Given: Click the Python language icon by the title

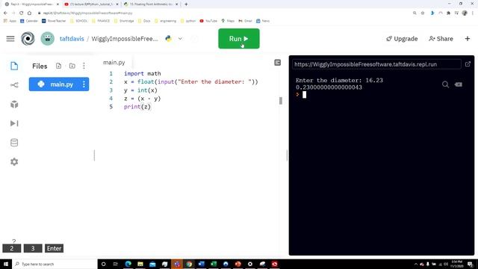Looking at the screenshot, I should point(168,39).
